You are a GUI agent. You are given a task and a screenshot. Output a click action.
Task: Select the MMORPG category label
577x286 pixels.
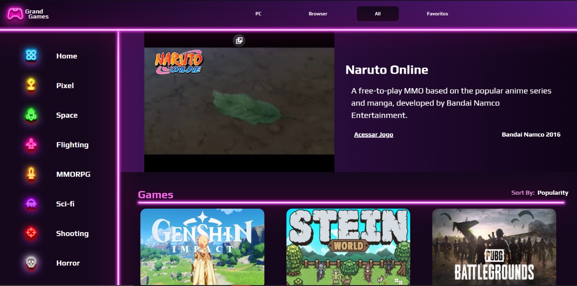pyautogui.click(x=73, y=174)
